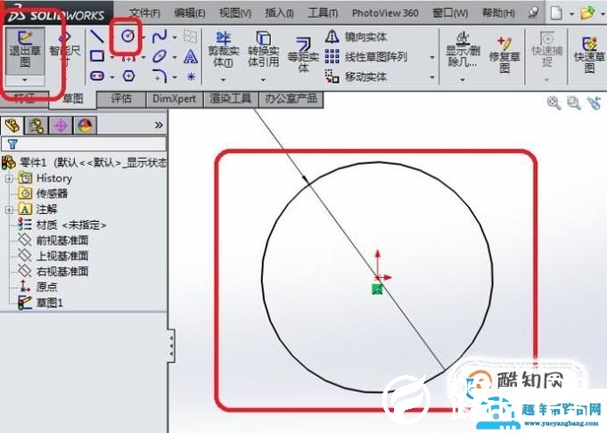
Task: Click Repair Sketch (修复草图) tool
Action: point(504,54)
